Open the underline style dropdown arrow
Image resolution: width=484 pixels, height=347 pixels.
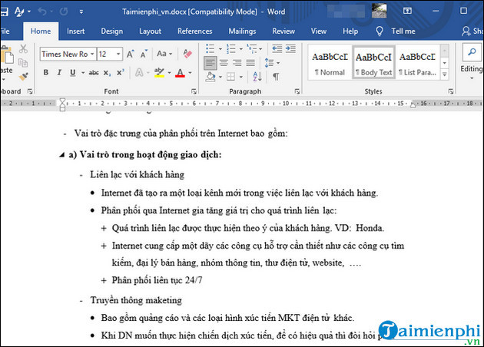coord(83,73)
